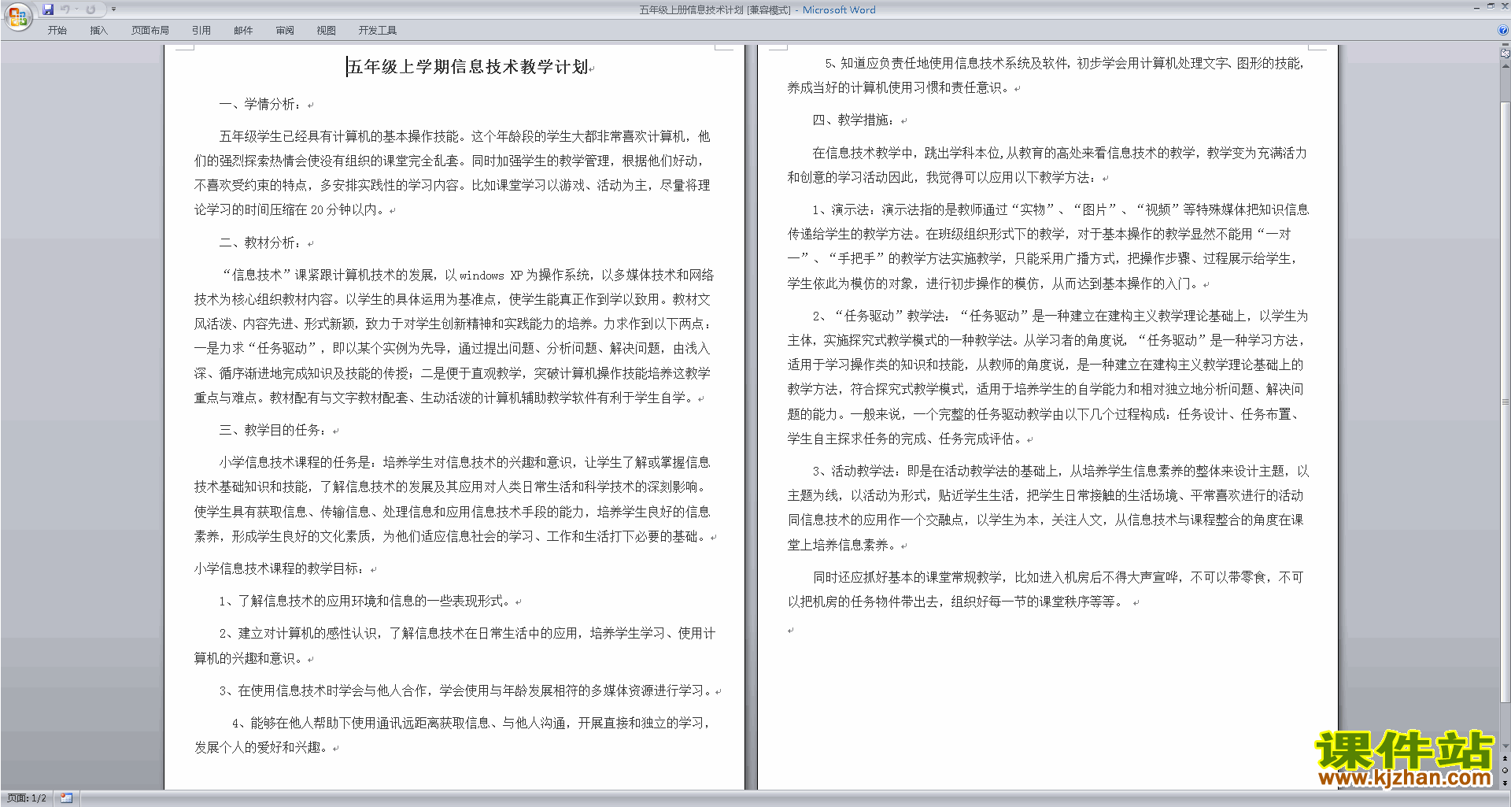Open Customize Quick Access Toolbar dropdown
This screenshot has width=1511, height=807.
click(113, 9)
